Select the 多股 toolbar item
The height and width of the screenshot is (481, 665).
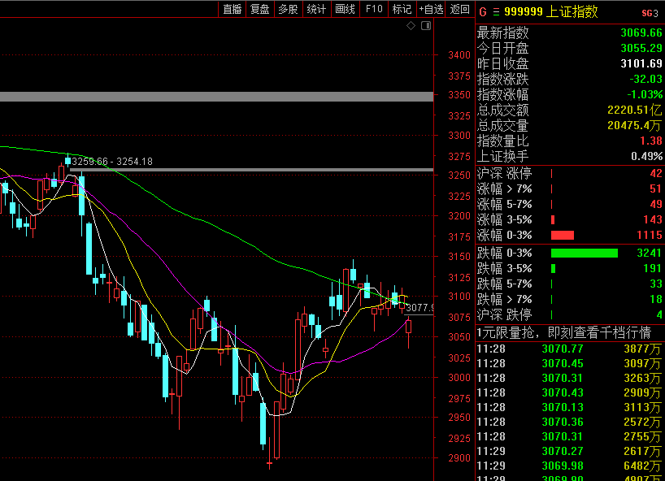point(288,9)
